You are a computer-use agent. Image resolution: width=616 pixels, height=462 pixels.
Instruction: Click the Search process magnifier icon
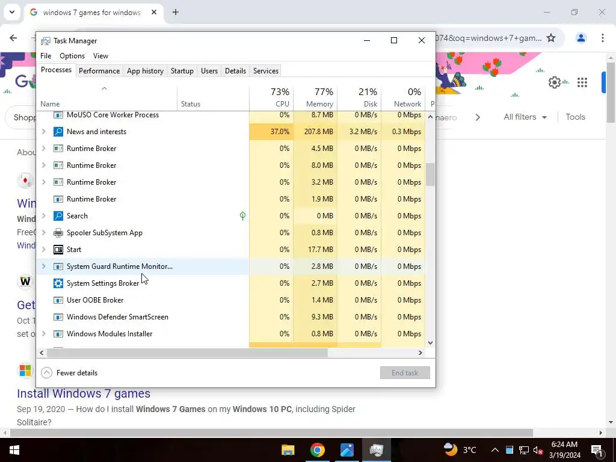tap(58, 216)
